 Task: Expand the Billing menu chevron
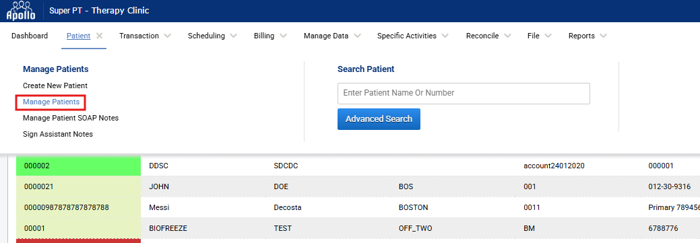pos(283,36)
